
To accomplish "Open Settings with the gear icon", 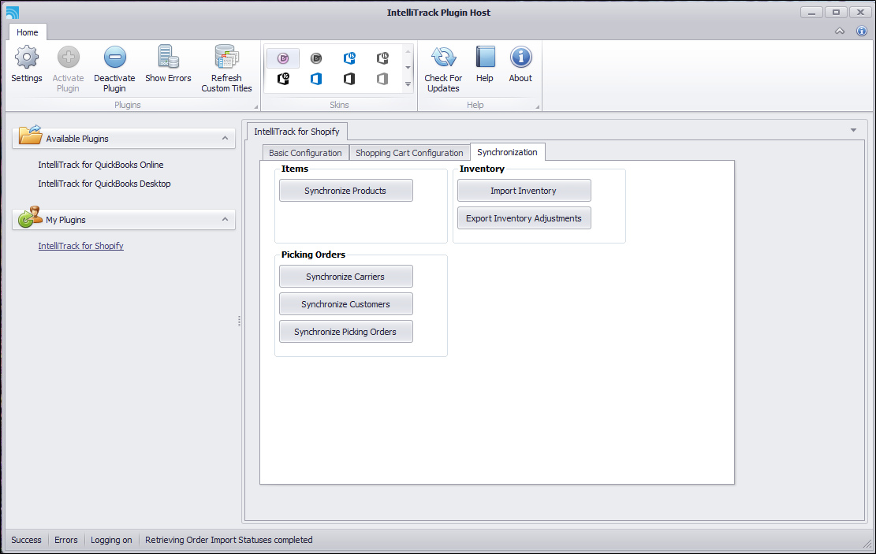I will 27,57.
